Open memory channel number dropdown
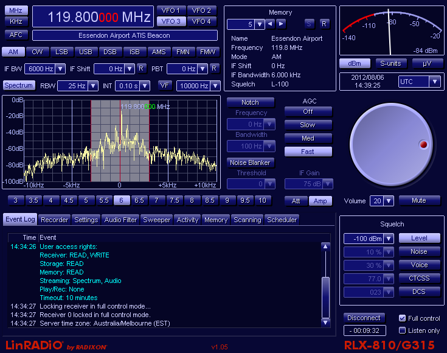 pyautogui.click(x=260, y=24)
